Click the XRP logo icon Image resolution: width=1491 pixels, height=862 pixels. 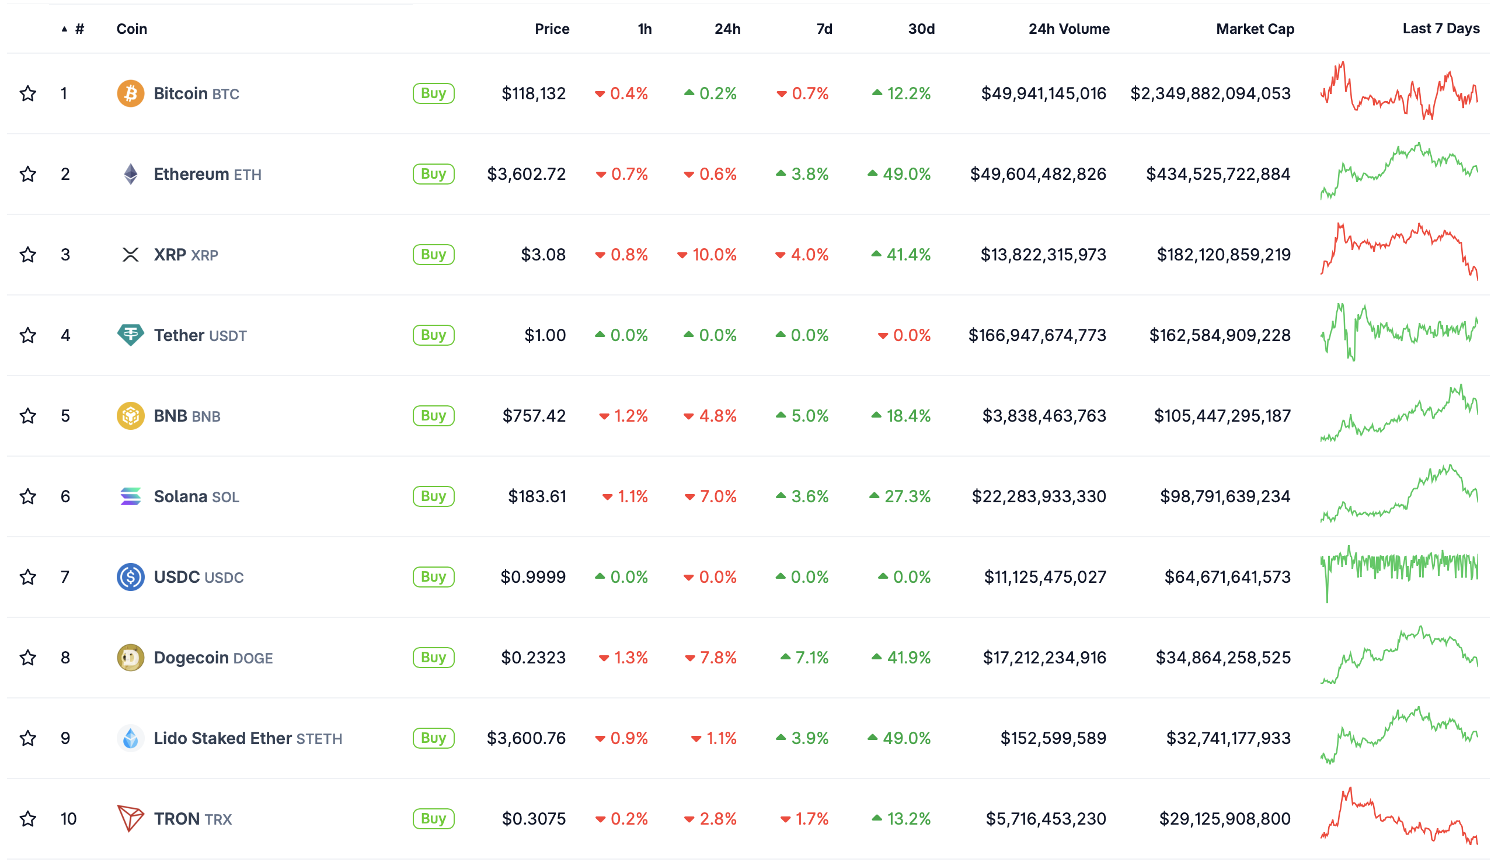click(x=130, y=255)
